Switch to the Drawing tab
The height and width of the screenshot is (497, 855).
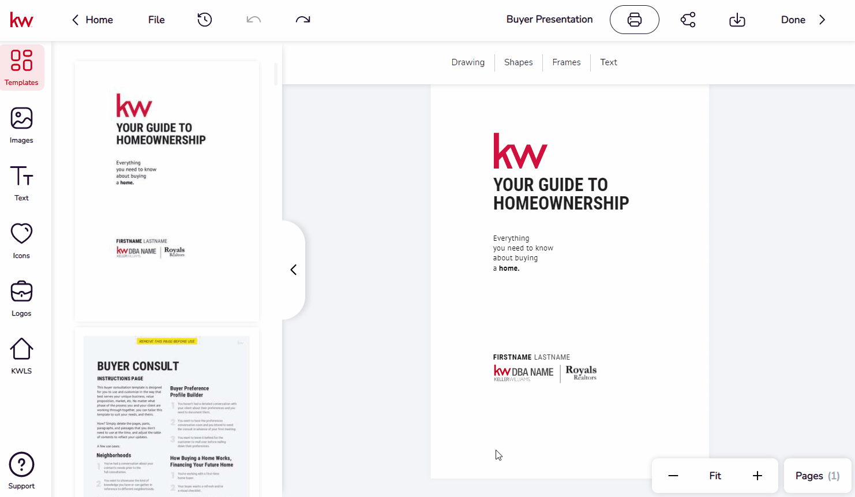(468, 62)
